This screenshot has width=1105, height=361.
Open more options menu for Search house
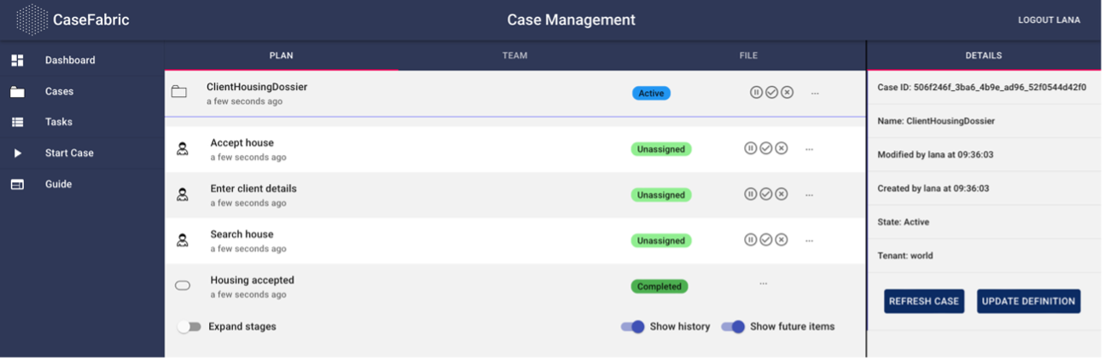pyautogui.click(x=809, y=241)
